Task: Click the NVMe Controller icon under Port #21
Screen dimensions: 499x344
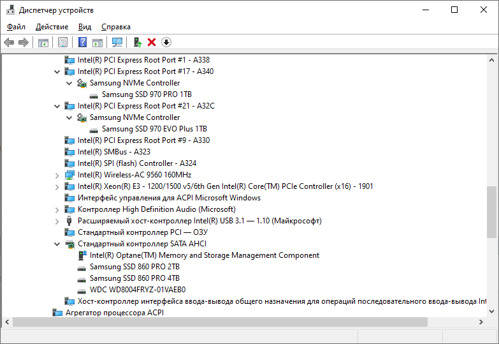Action: click(82, 117)
